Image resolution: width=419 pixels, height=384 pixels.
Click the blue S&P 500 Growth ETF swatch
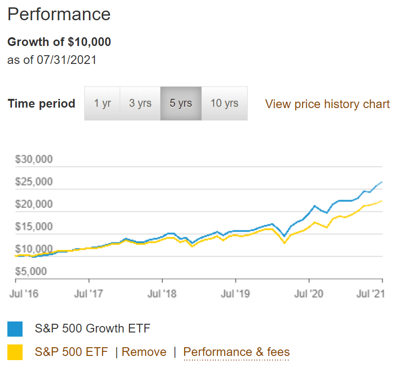click(x=14, y=329)
